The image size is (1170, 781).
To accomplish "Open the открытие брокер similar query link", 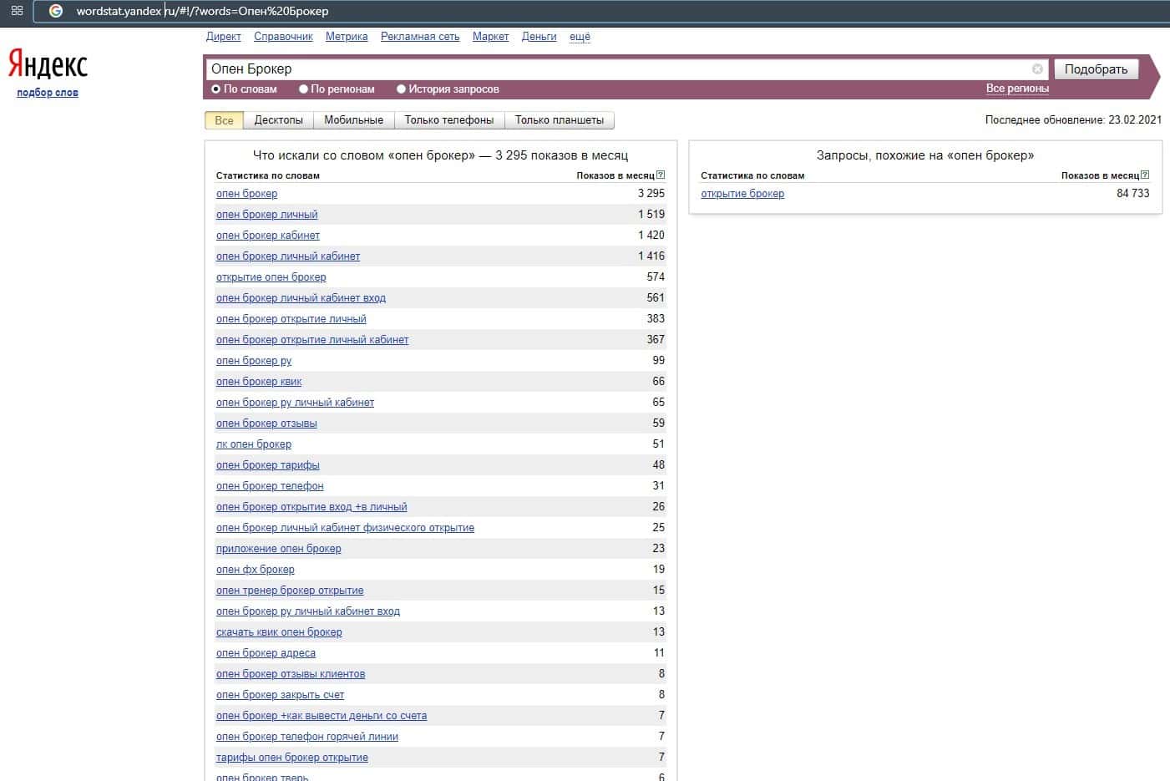I will pos(742,194).
